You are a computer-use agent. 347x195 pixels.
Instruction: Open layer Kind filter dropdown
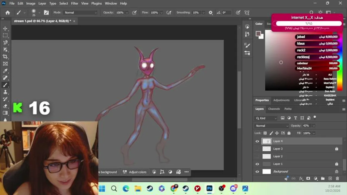(266, 118)
